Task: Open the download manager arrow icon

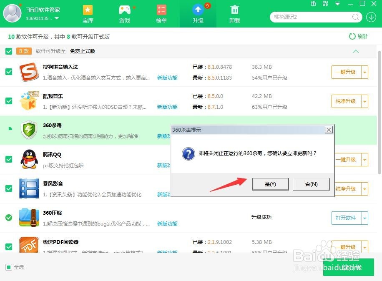Action: pos(371,17)
